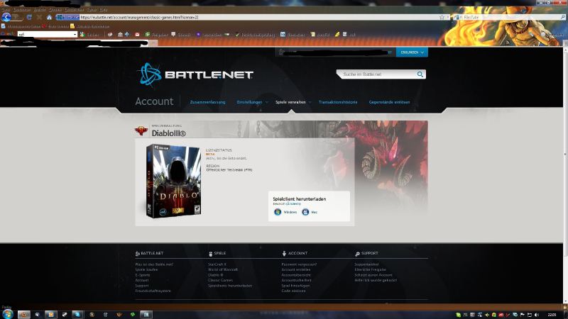Click the Firefox taskbar button
The width and height of the screenshot is (568, 319).
(24, 314)
